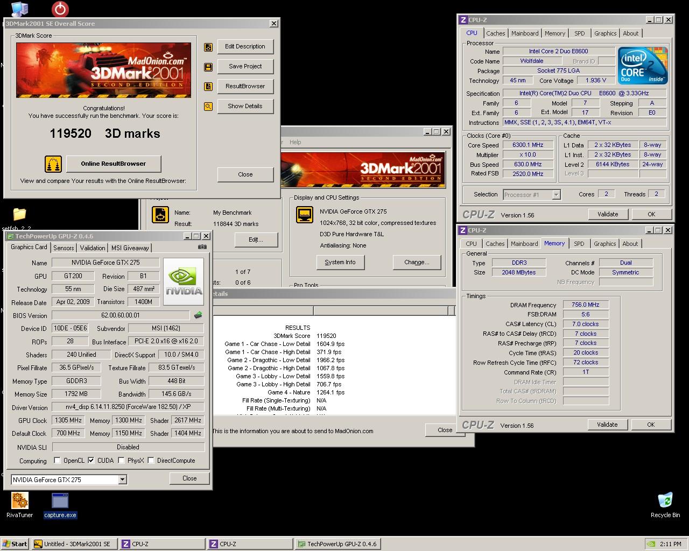Click the GPU-Z screenshot camera icon
This screenshot has width=689, height=551.
tap(202, 247)
